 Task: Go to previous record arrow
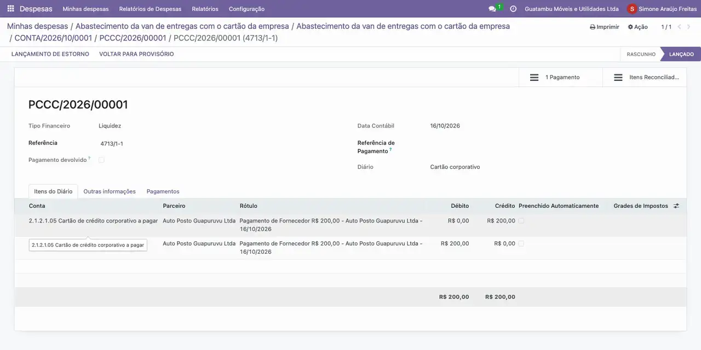point(680,27)
